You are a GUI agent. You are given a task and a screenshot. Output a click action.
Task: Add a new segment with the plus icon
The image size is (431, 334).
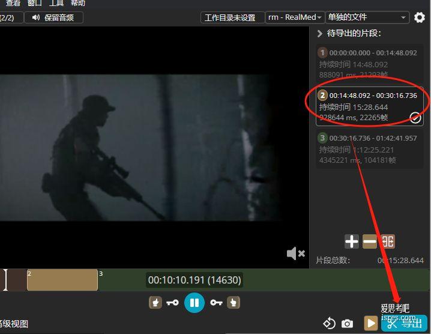(x=352, y=241)
